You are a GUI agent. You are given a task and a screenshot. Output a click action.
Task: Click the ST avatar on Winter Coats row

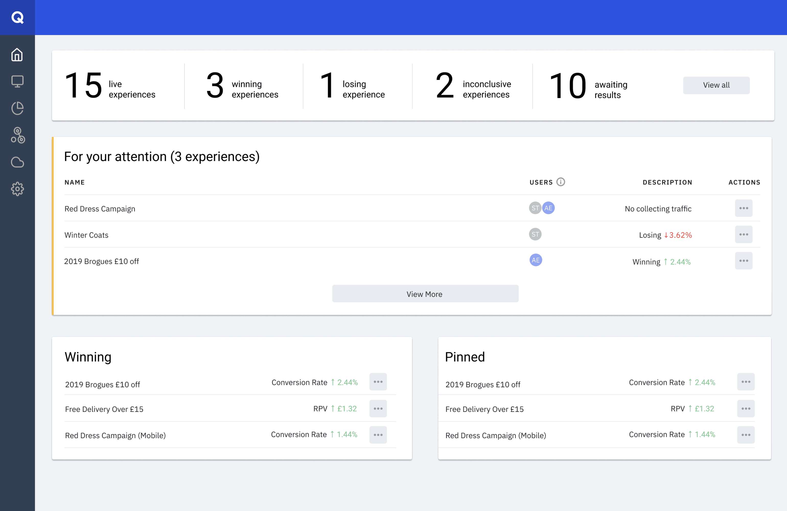pyautogui.click(x=535, y=234)
